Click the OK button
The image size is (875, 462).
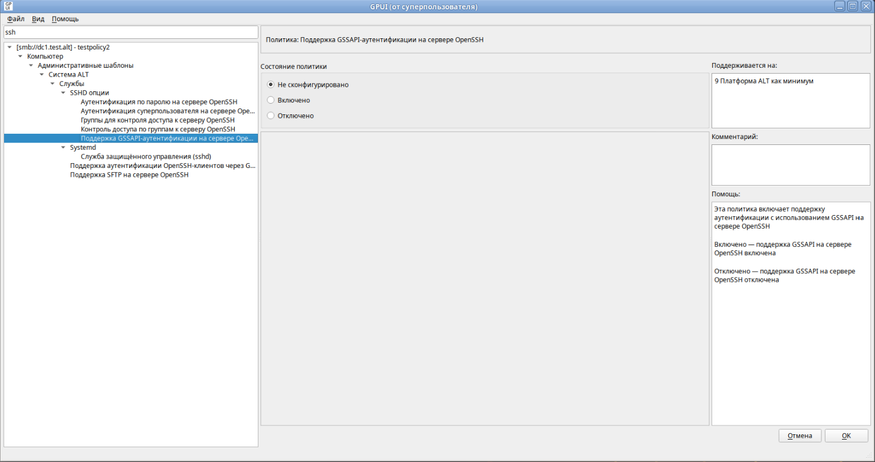point(846,436)
